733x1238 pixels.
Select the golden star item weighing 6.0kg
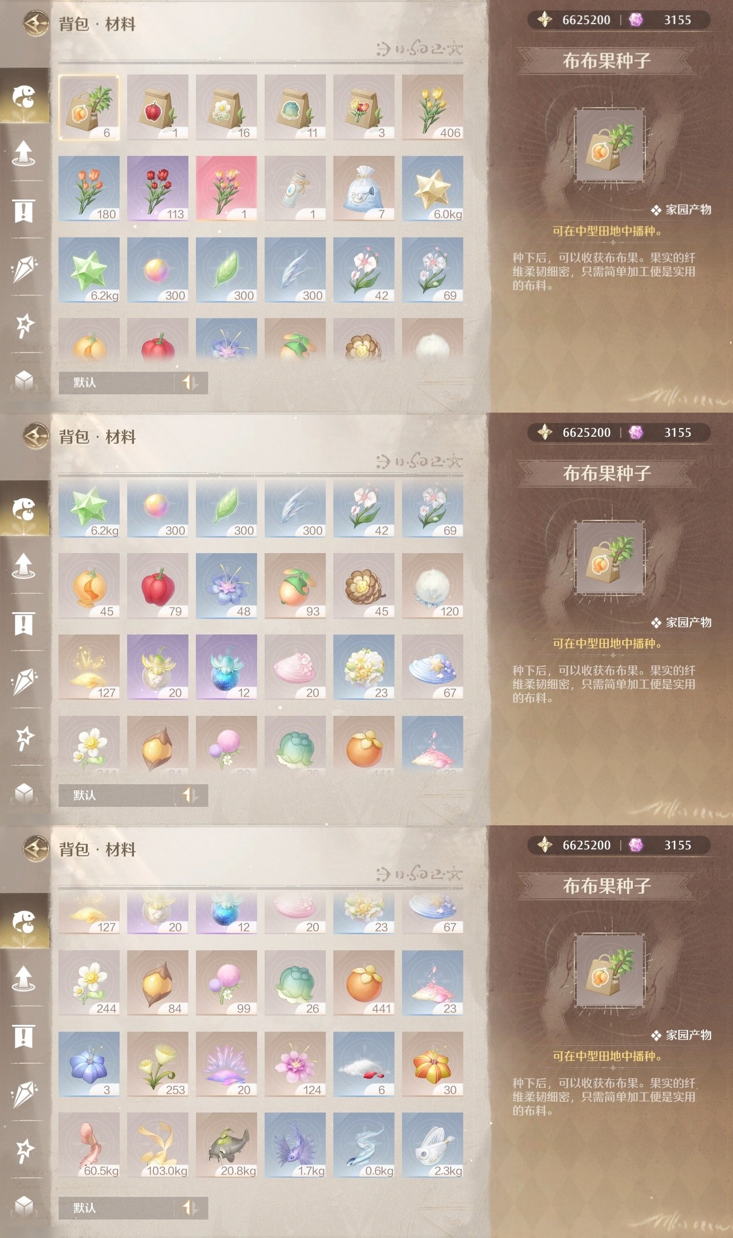432,189
